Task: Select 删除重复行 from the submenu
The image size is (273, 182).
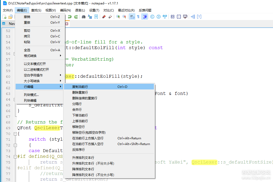Action: point(80,92)
